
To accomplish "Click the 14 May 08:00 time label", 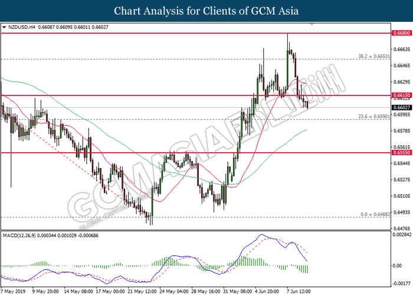I will tap(78, 291).
